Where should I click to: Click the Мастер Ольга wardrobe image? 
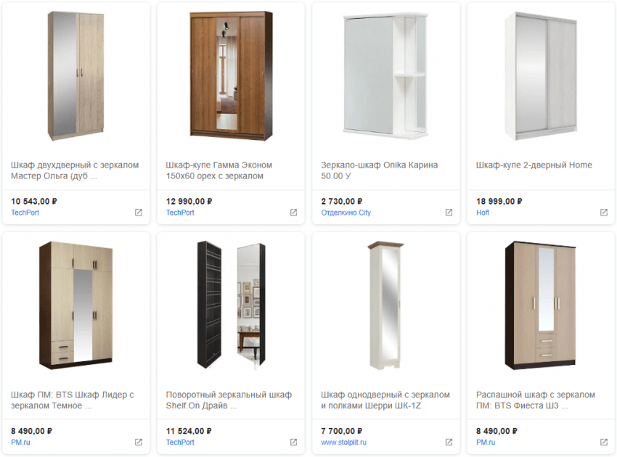tap(76, 76)
